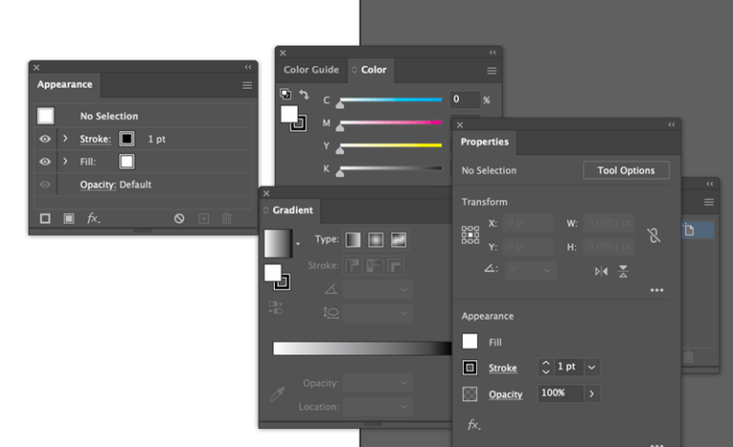Click Add New Stroke icon in Appearance panel

[x=45, y=219]
